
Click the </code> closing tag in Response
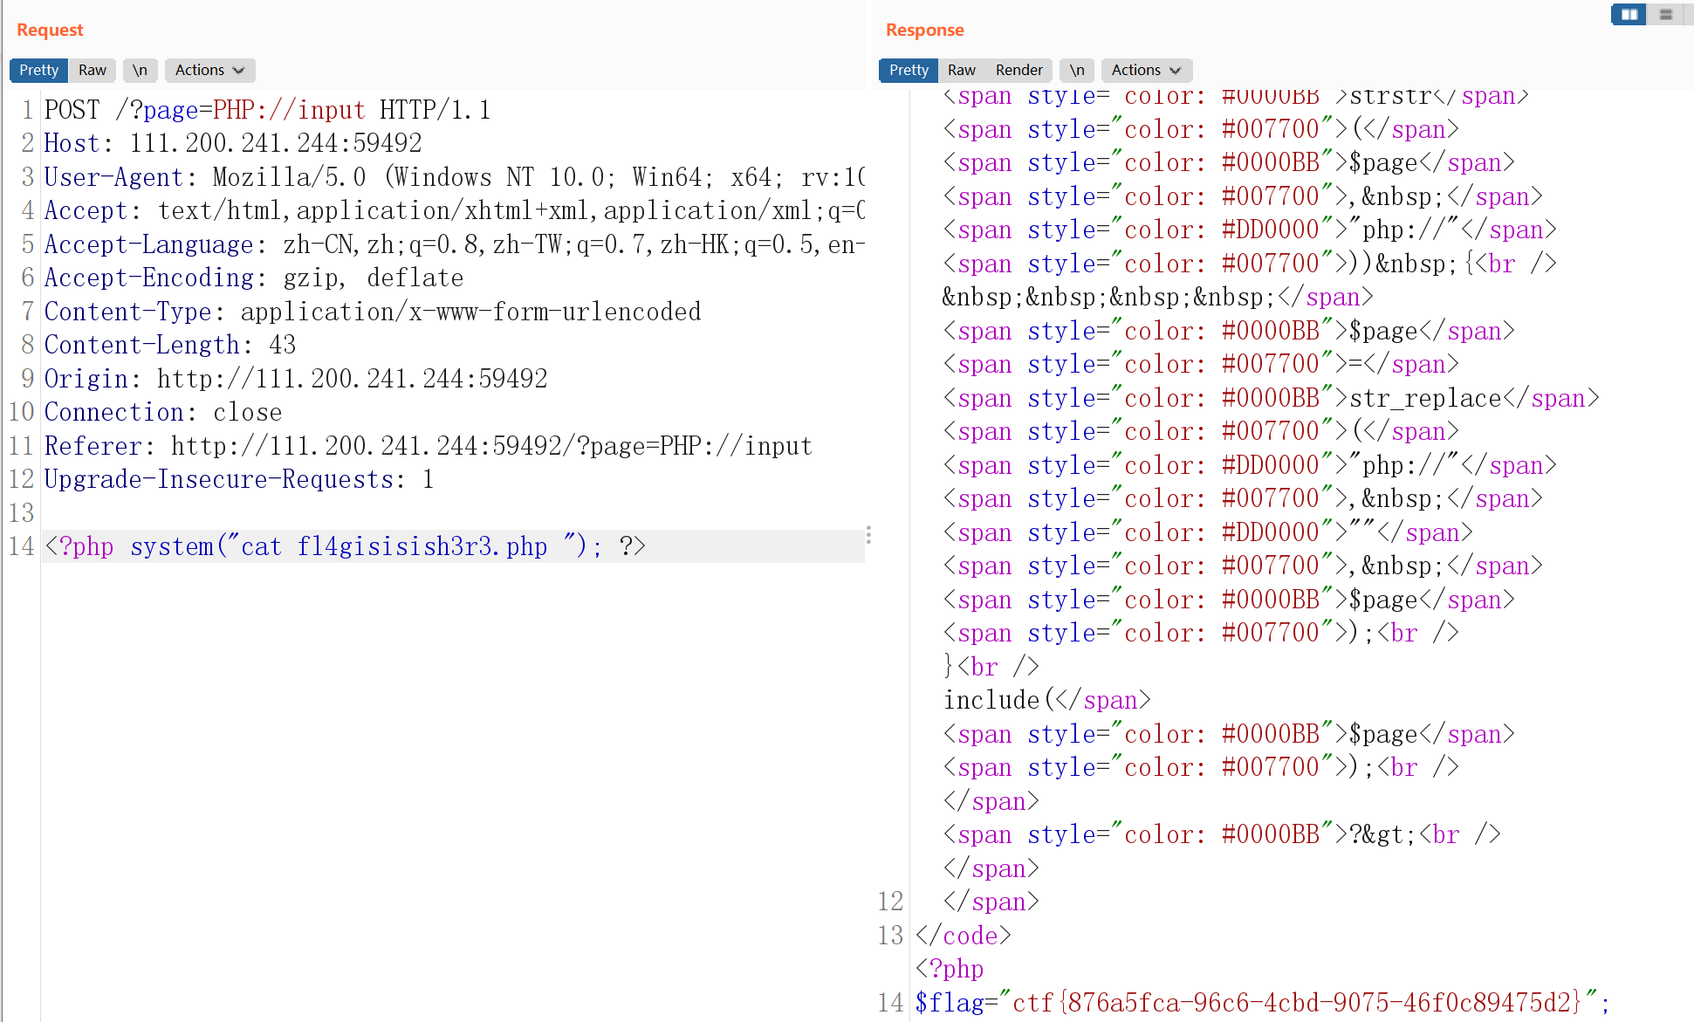pos(964,936)
